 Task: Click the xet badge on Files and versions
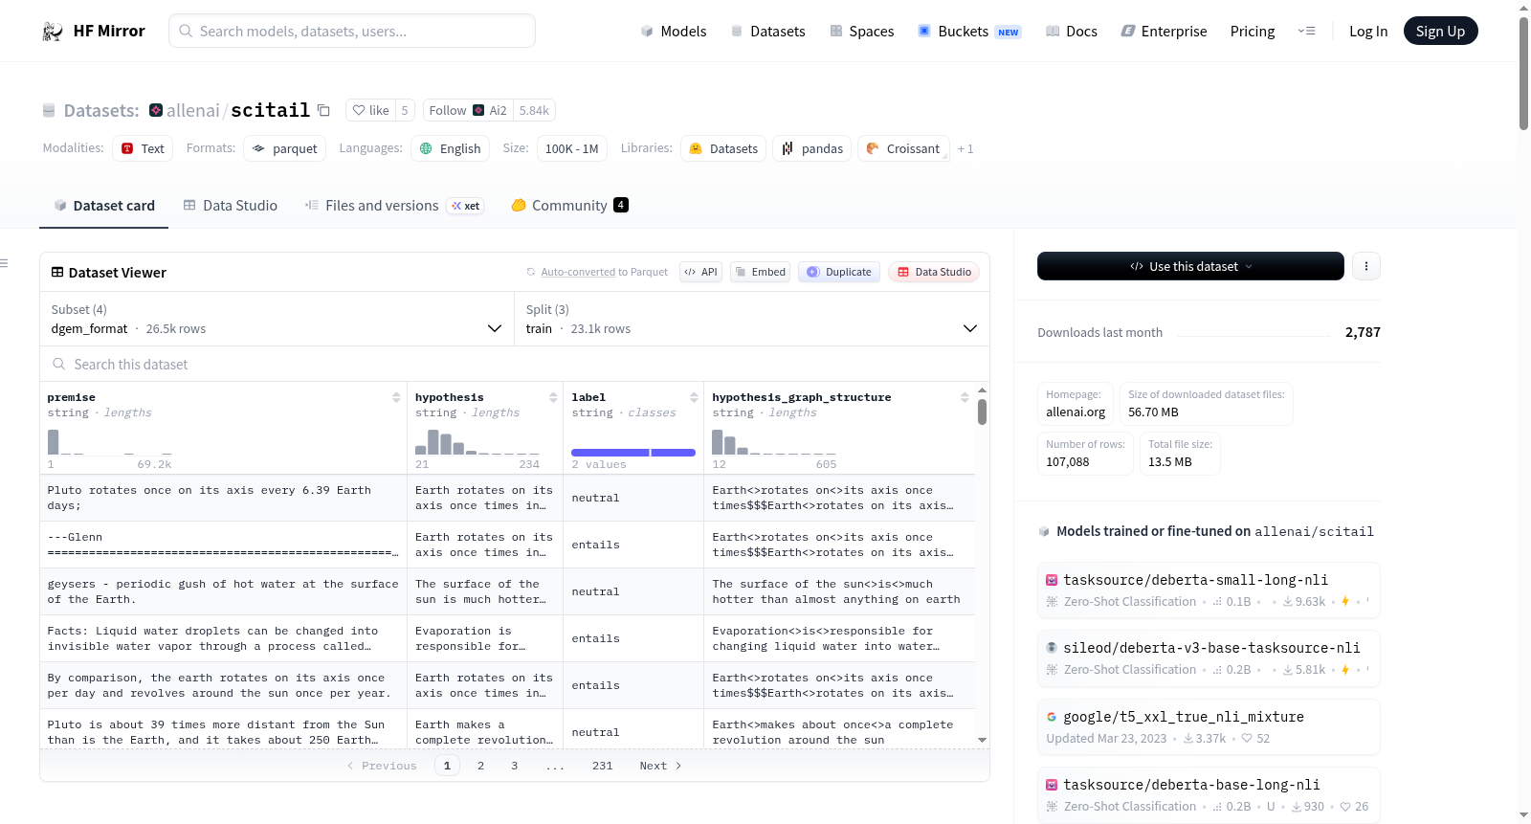(x=466, y=206)
